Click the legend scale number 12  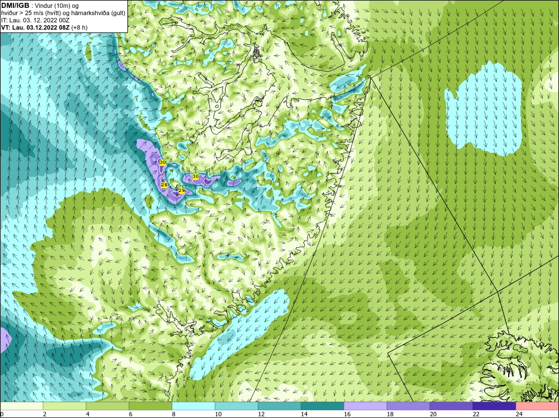coord(261,414)
